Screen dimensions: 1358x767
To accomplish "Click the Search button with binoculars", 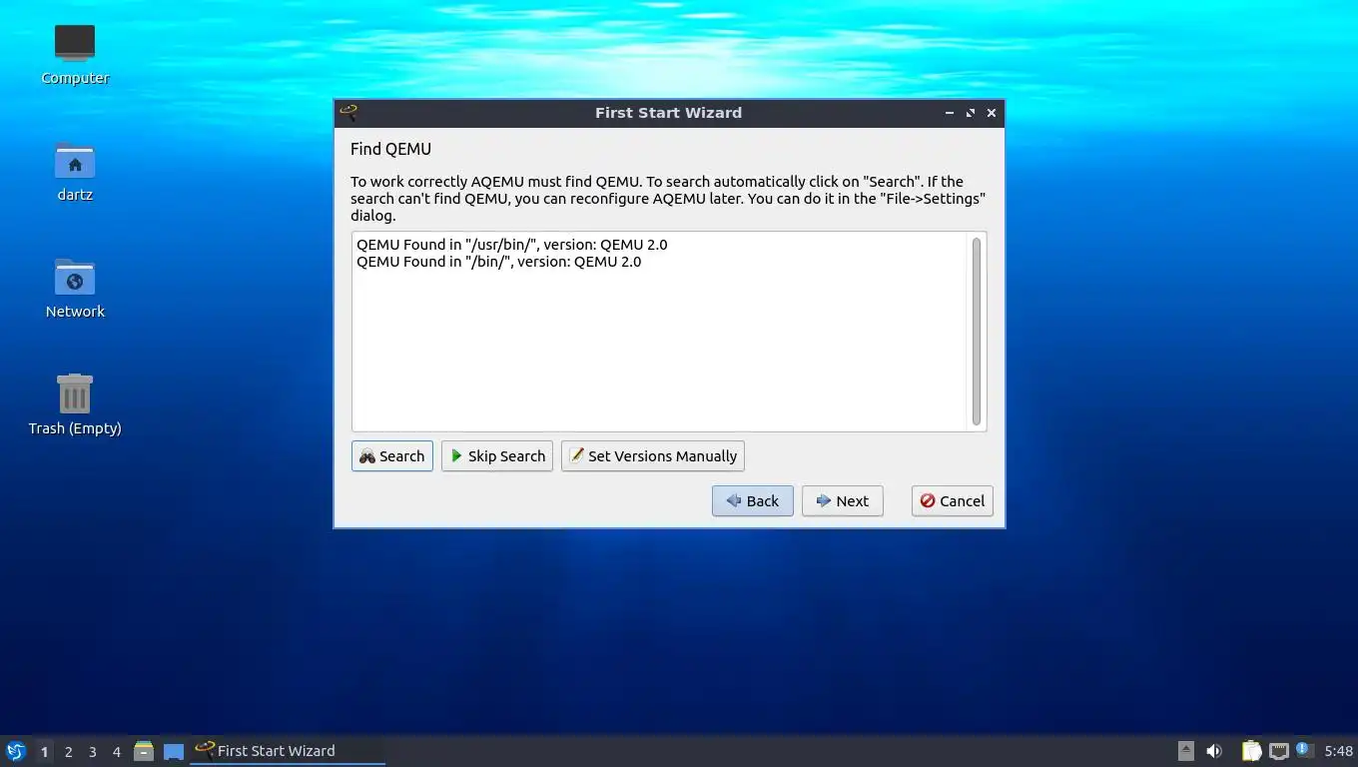I will [x=392, y=456].
